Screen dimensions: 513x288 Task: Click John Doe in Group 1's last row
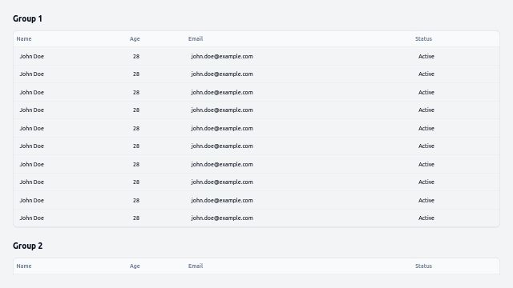(32, 218)
